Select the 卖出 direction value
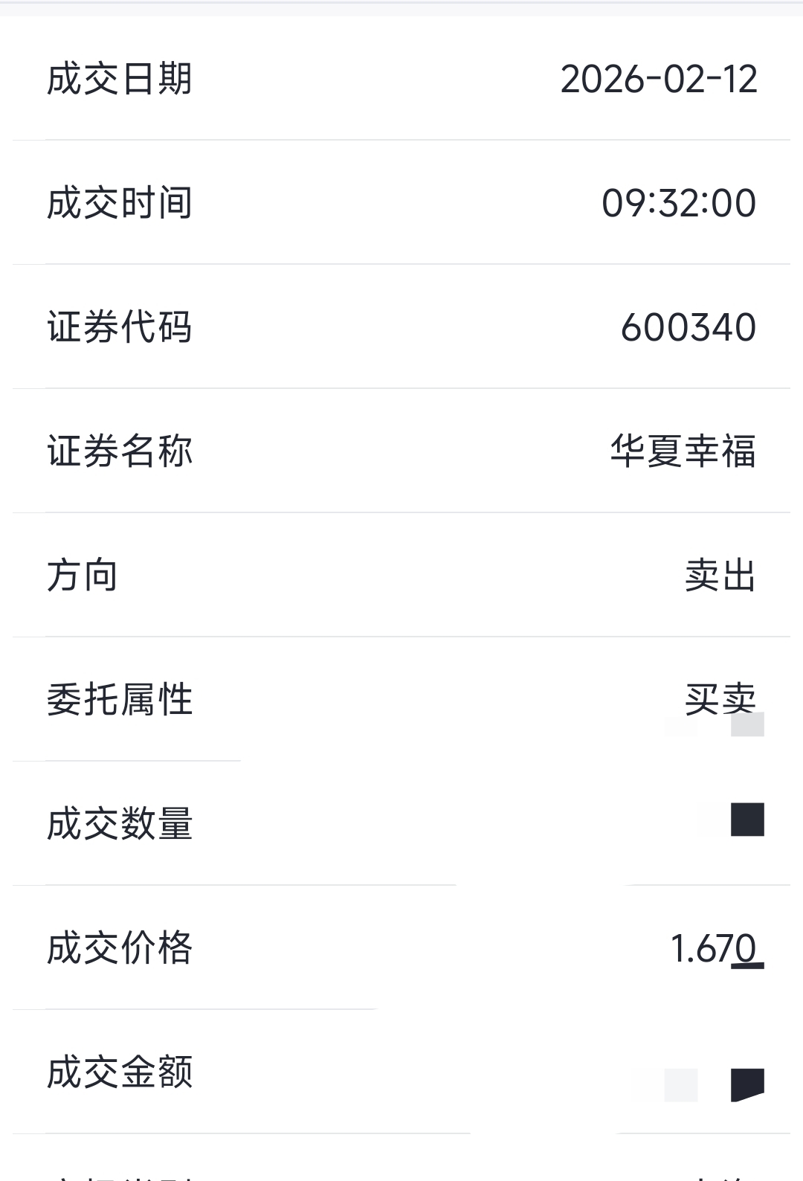The width and height of the screenshot is (803, 1181). (x=720, y=576)
